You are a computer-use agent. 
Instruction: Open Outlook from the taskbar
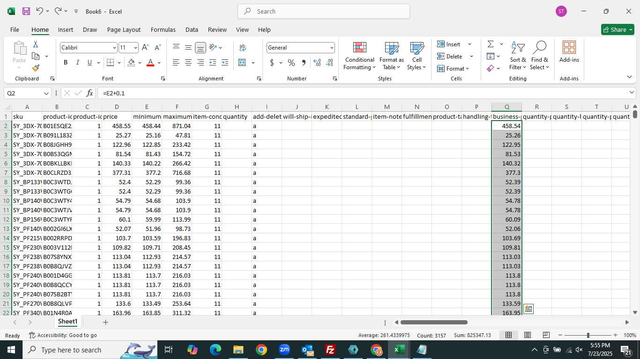point(307,350)
